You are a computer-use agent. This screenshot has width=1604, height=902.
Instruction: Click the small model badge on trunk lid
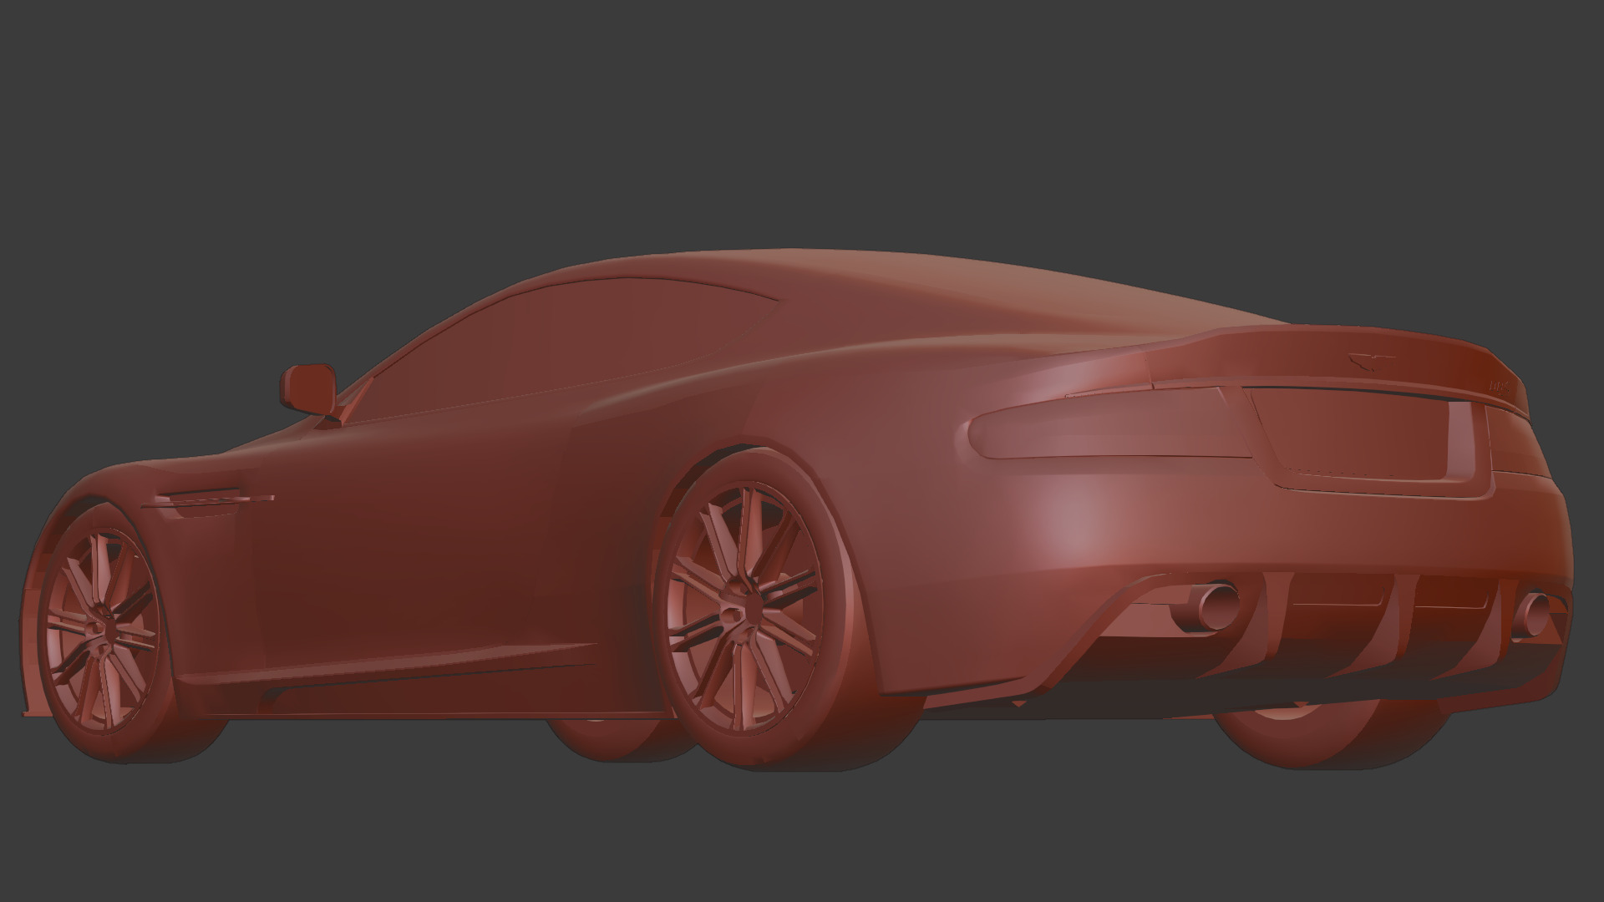[x=1500, y=387]
